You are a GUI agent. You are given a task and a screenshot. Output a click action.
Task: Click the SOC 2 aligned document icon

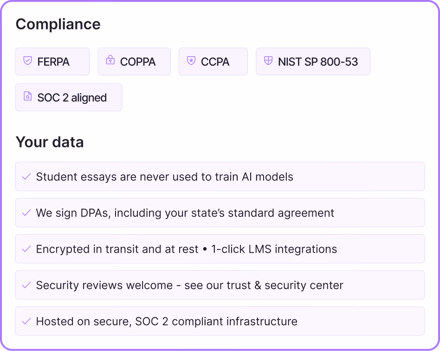pos(27,96)
